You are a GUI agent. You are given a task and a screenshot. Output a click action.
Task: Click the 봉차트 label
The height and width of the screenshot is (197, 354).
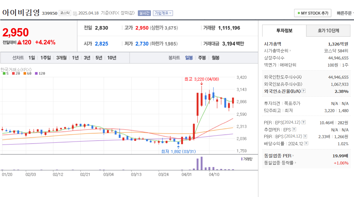[x=174, y=58]
